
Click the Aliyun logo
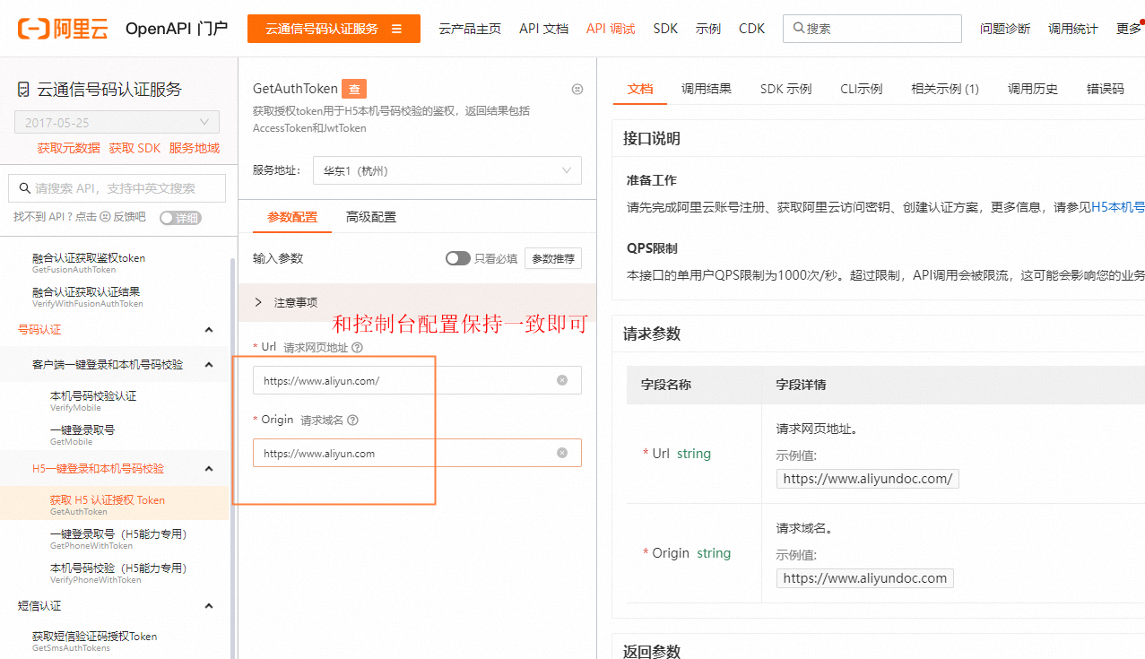coord(63,29)
